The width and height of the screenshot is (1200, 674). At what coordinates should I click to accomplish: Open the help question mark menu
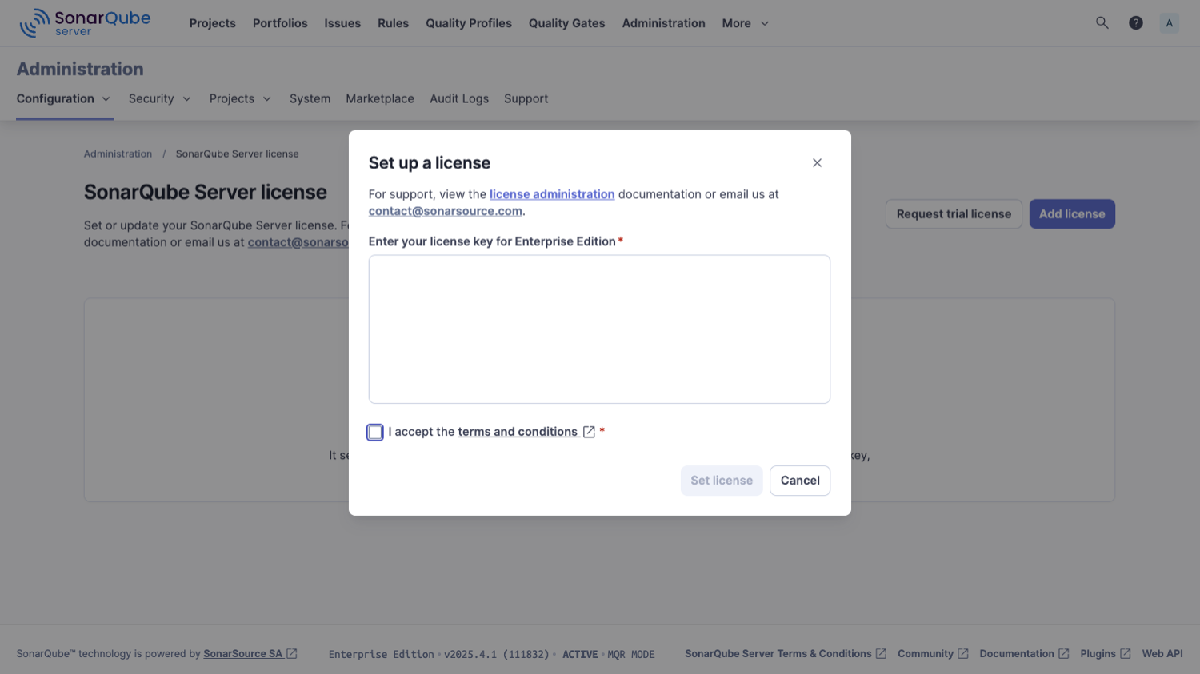coord(1136,22)
